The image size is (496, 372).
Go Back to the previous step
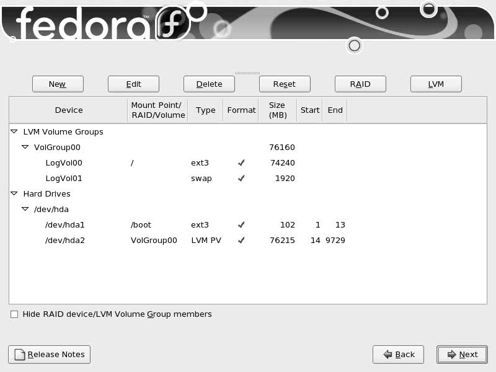[398, 355]
